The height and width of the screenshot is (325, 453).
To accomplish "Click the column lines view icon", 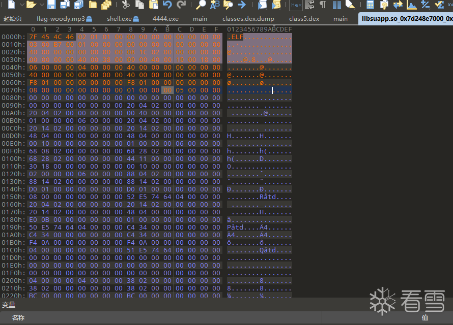I will click(x=337, y=5).
